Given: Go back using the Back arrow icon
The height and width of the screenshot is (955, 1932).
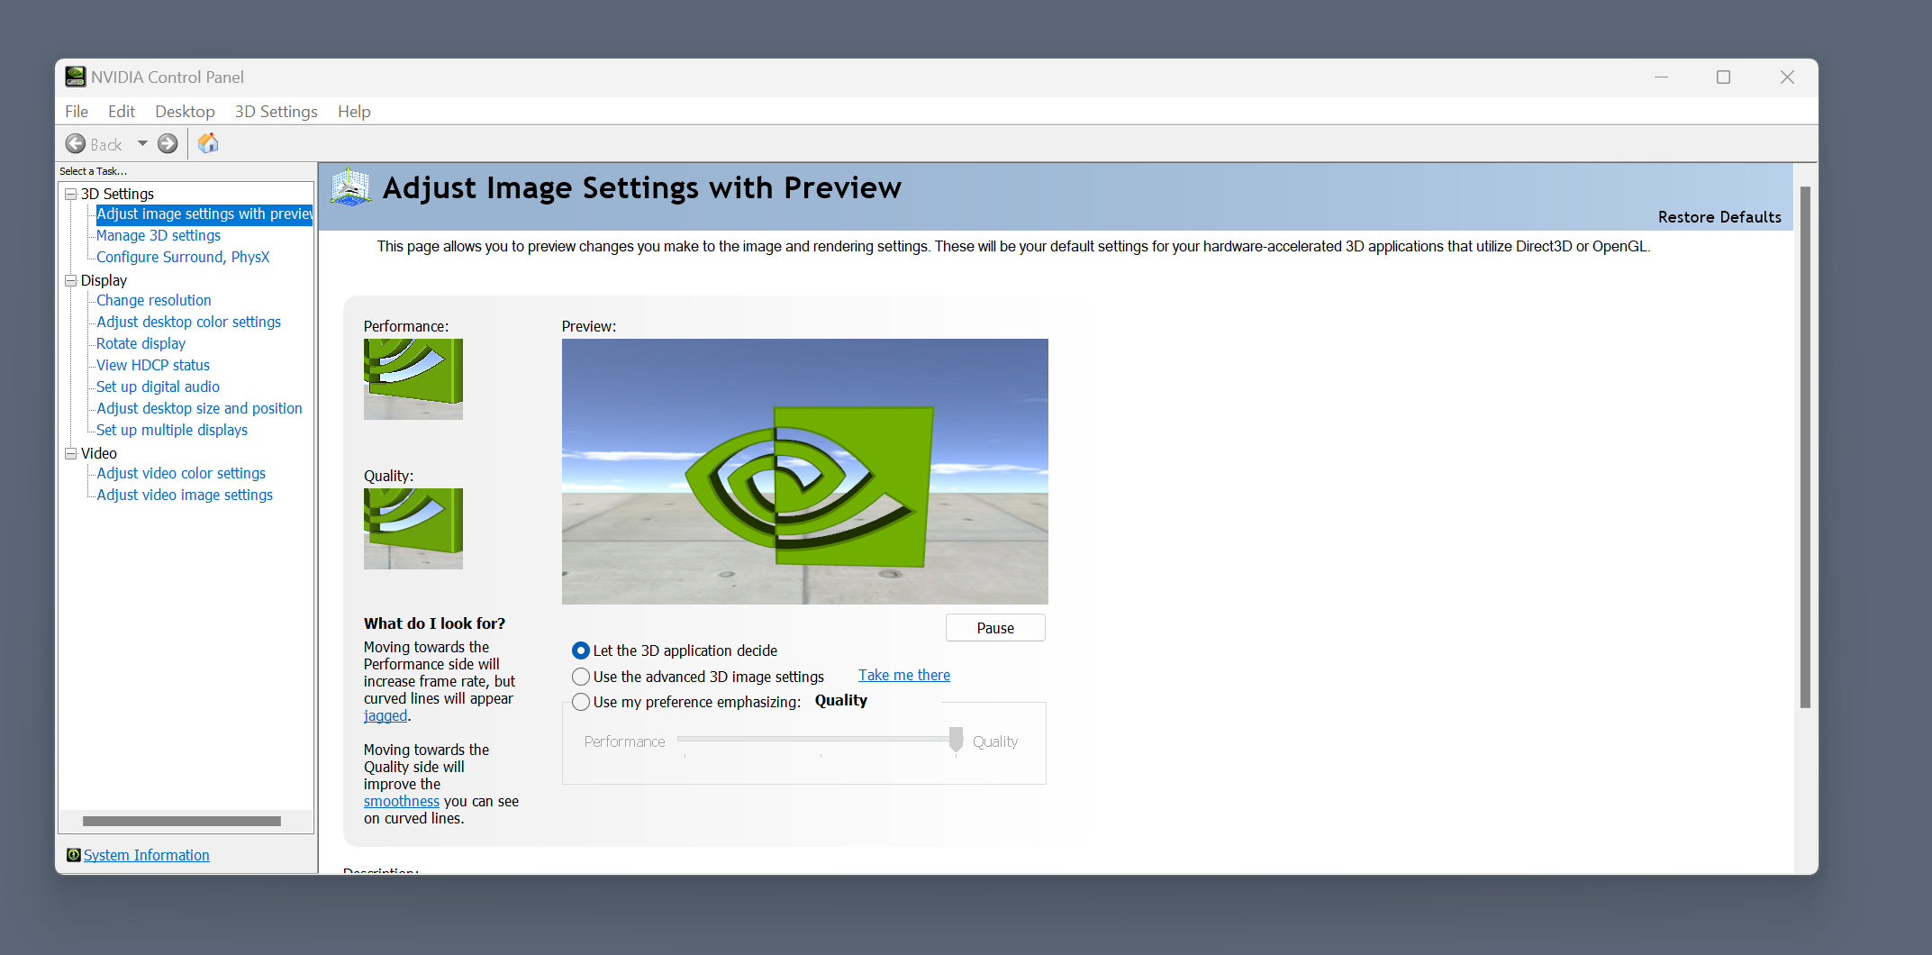Looking at the screenshot, I should pyautogui.click(x=76, y=144).
